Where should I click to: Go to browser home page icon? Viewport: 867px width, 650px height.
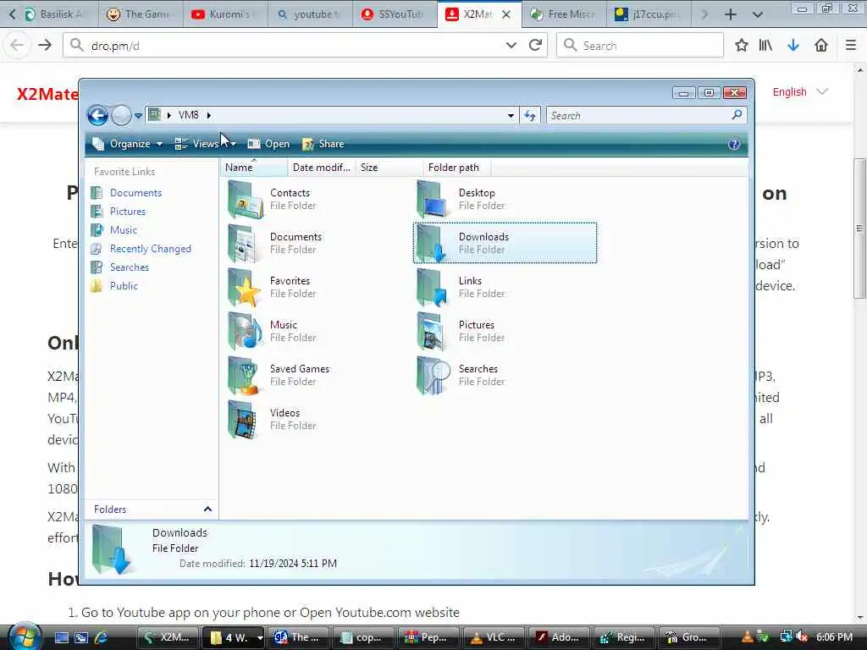point(821,46)
